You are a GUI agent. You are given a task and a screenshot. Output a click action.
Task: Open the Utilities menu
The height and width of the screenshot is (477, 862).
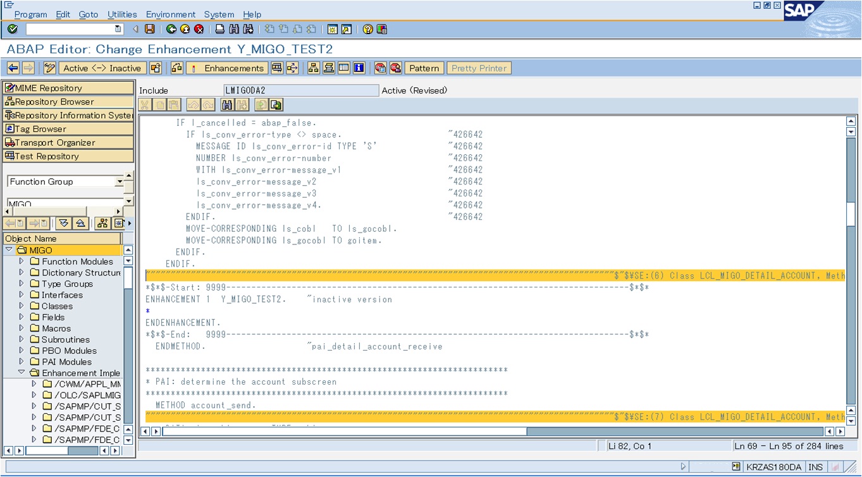121,14
